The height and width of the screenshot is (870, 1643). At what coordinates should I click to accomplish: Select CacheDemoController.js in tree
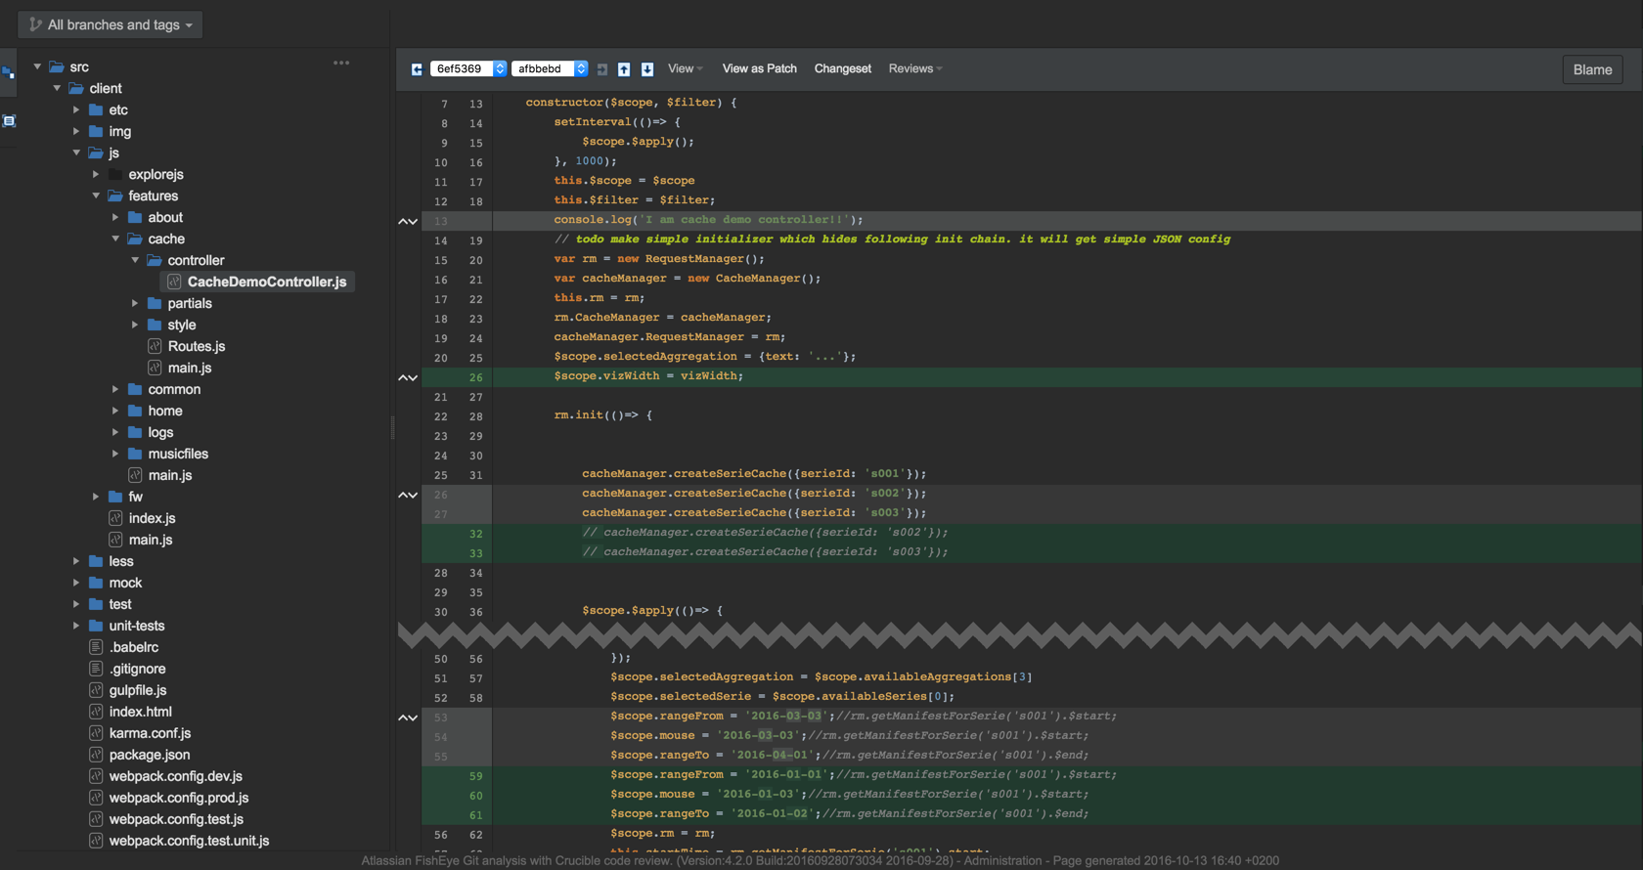coord(266,282)
